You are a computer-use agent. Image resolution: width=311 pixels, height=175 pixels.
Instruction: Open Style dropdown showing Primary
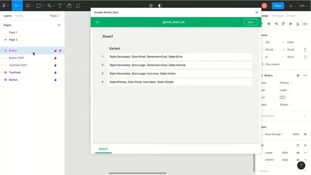pyautogui.click(x=285, y=83)
